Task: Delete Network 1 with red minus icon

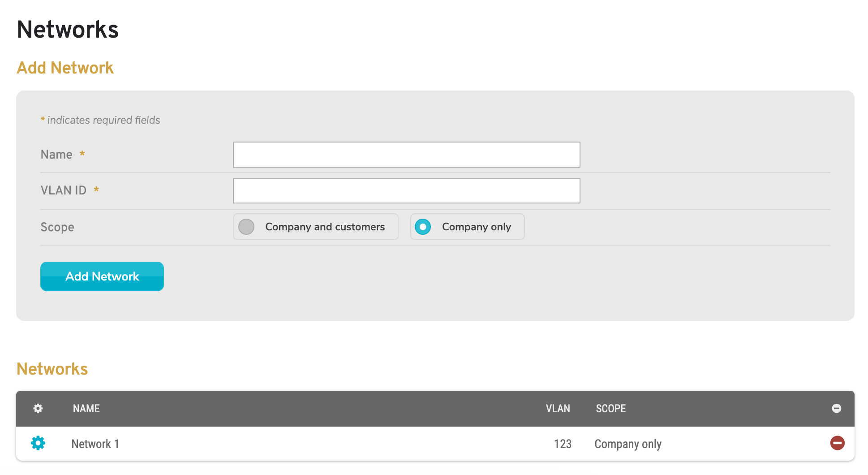Action: click(837, 443)
